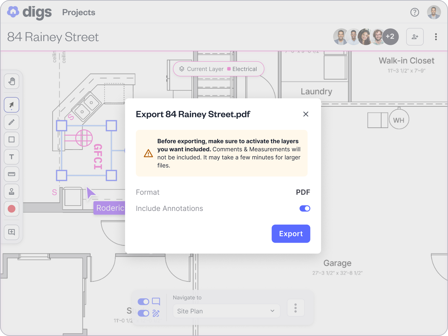Click the warning triangle icon

(x=148, y=153)
